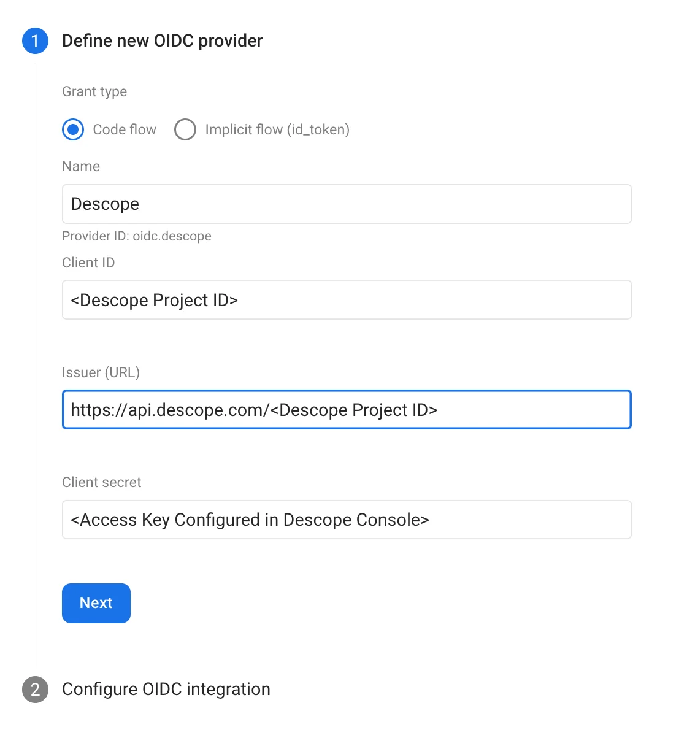Click the Issuer (URL) label
The image size is (687, 746).
[101, 372]
